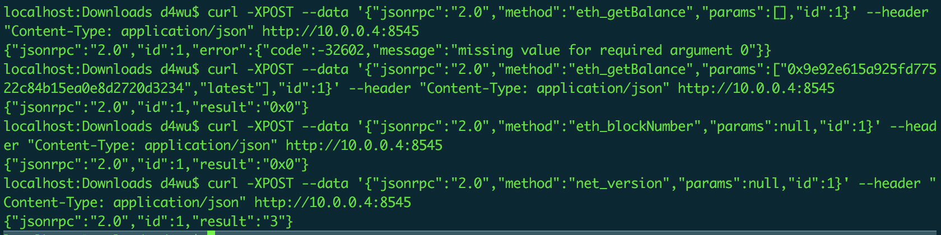Click URL http://10.0.0.4:8545 on the second line

coord(341,31)
